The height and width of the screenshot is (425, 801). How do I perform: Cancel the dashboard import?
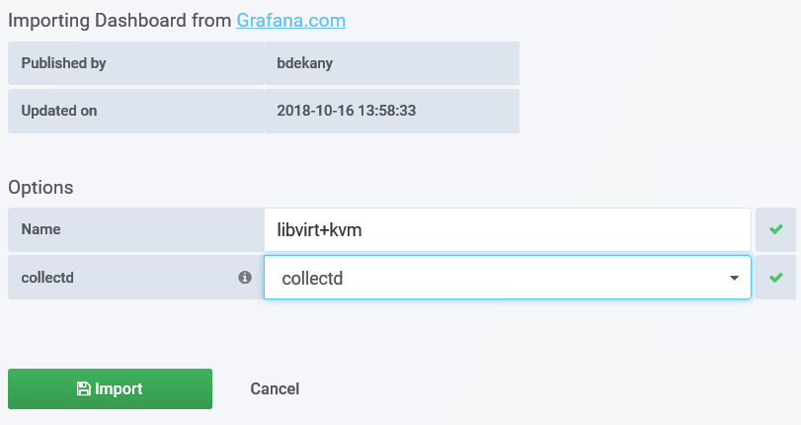(275, 388)
